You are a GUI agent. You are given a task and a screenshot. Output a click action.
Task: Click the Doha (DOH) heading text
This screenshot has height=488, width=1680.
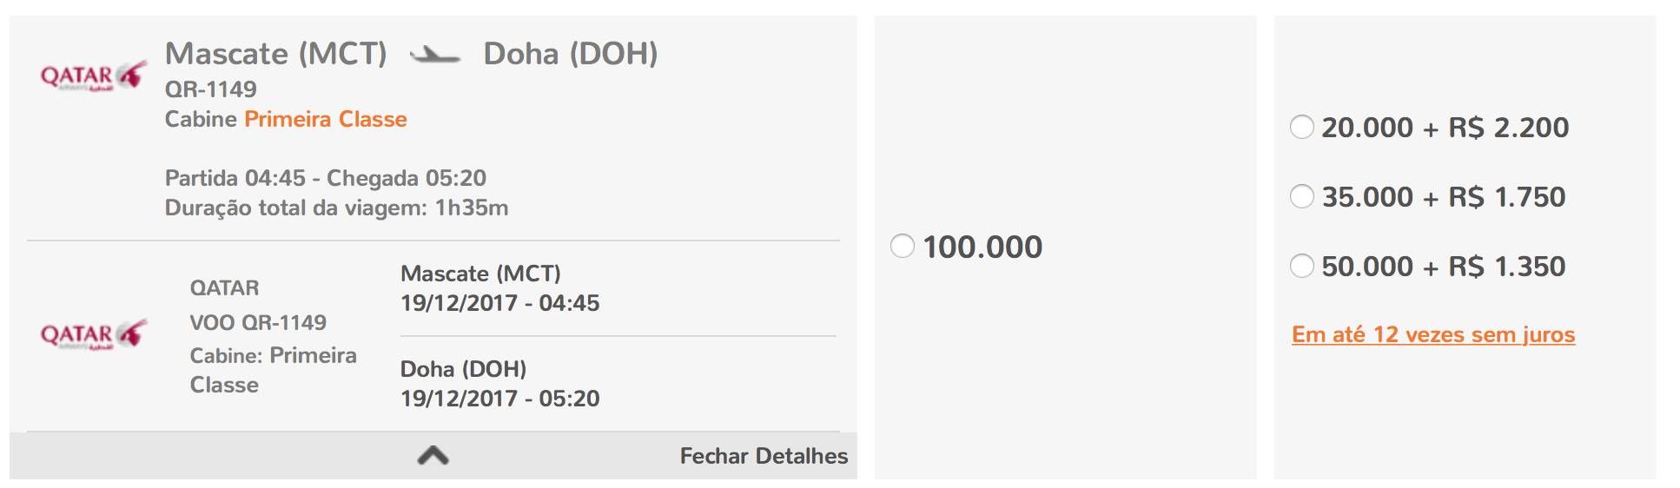pos(571,54)
